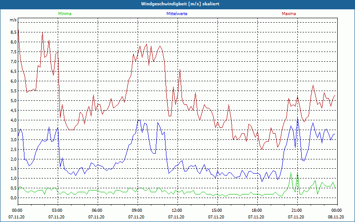Viewport: 355px width, 222px height.
Task: Click the 1.0 y-axis tick label
Action: point(13,178)
